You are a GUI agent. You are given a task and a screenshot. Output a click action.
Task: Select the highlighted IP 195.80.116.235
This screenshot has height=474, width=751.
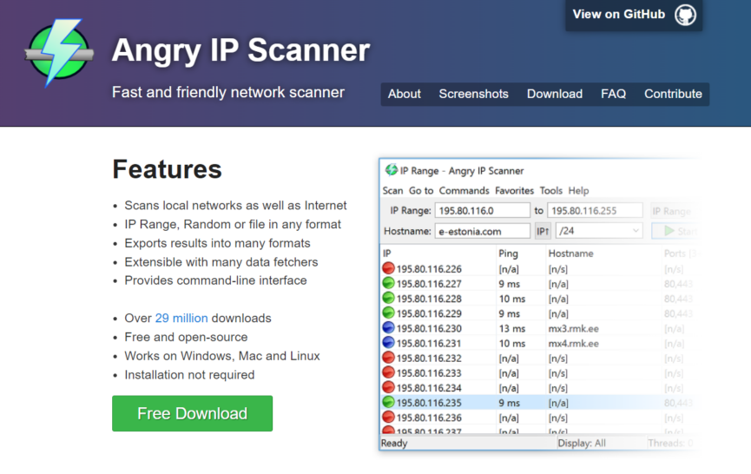pyautogui.click(x=429, y=403)
